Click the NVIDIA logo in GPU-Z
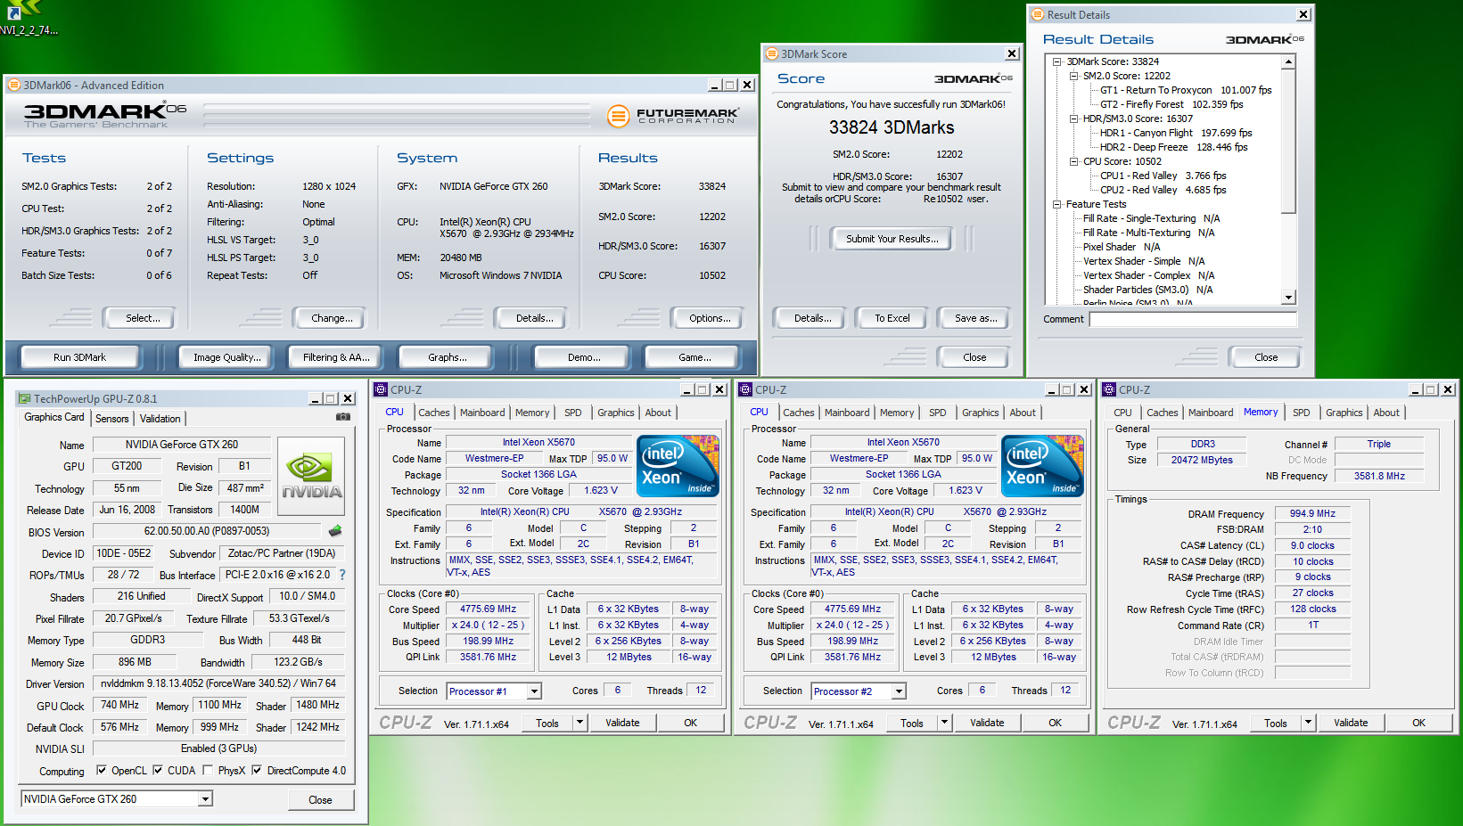 311,477
